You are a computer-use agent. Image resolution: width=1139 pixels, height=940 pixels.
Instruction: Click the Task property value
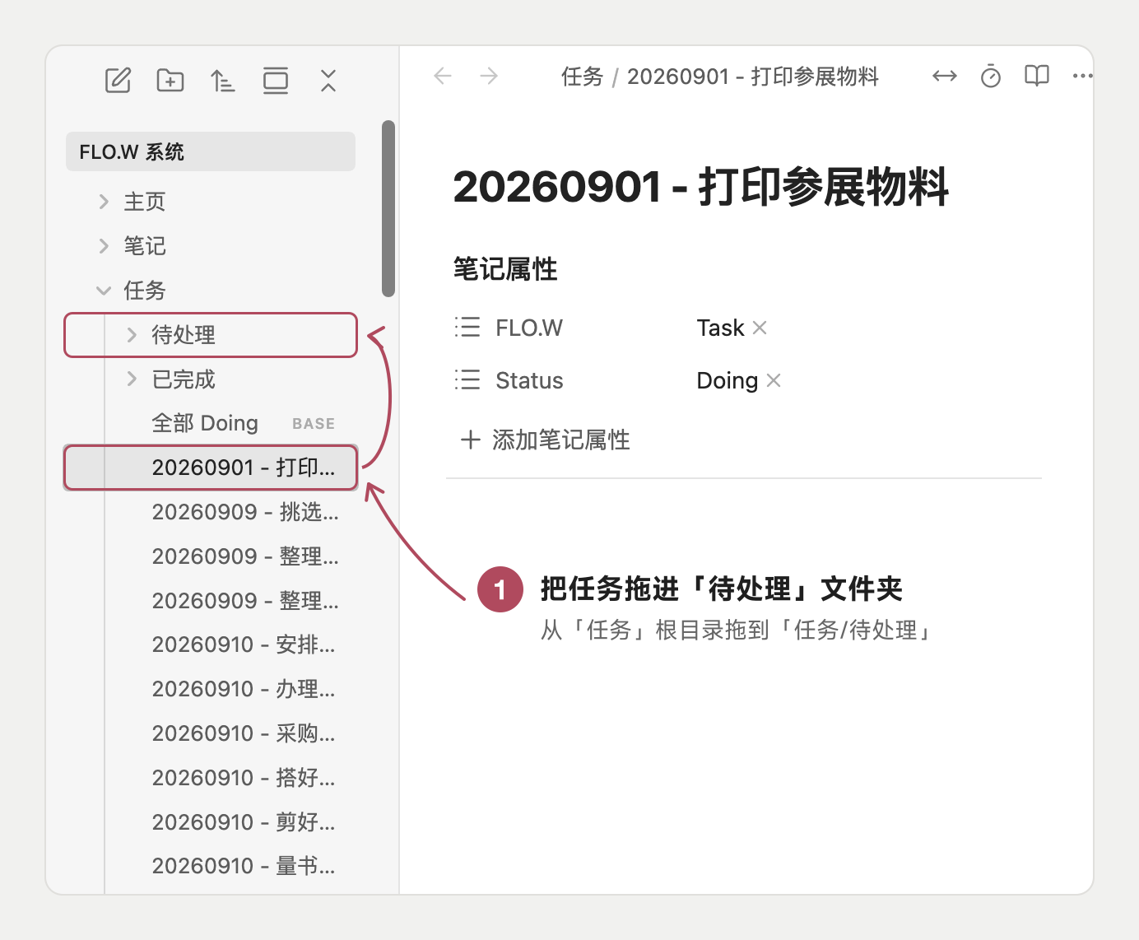pos(720,328)
